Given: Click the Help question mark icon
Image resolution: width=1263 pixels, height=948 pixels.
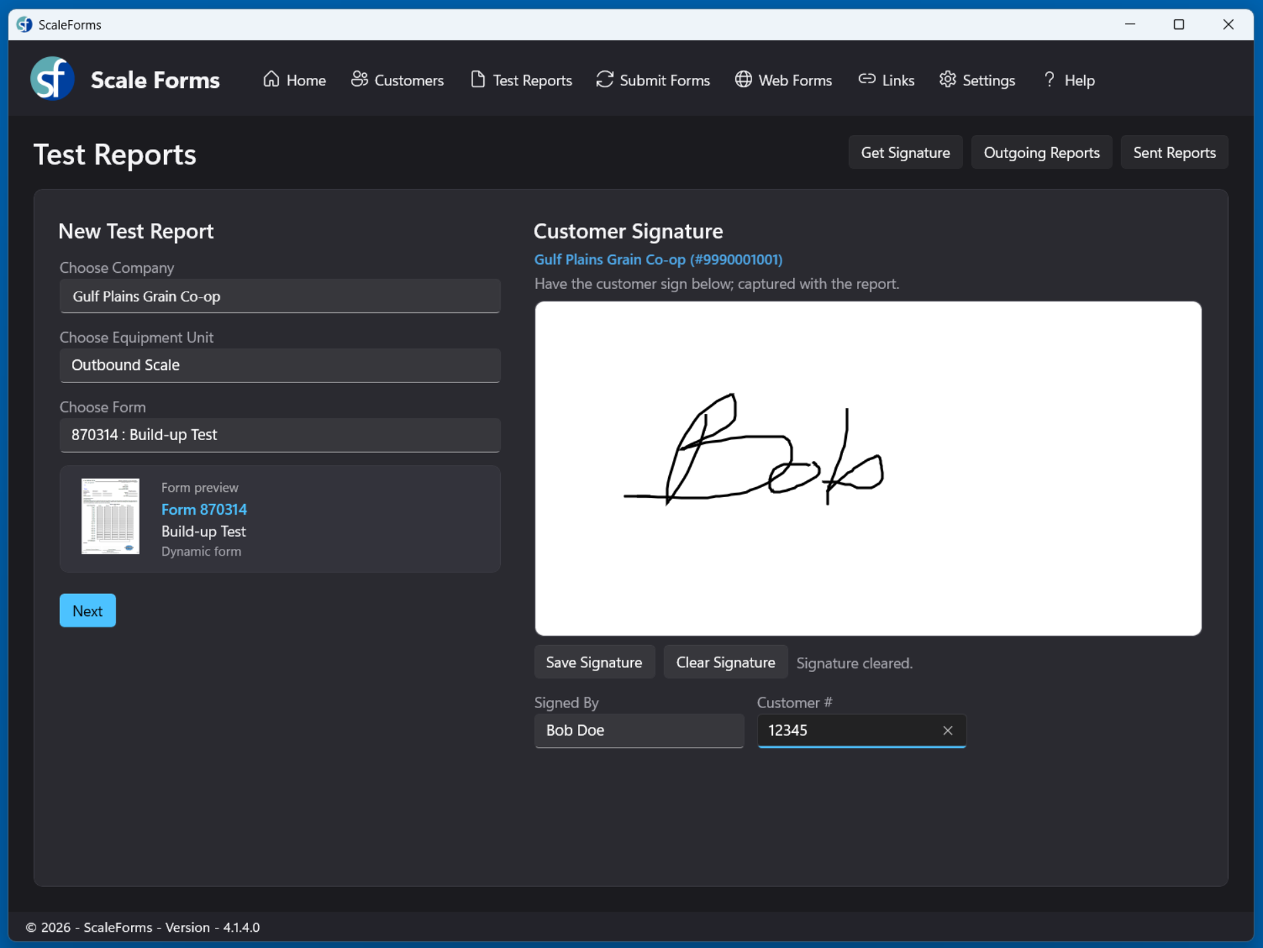Looking at the screenshot, I should pyautogui.click(x=1049, y=79).
